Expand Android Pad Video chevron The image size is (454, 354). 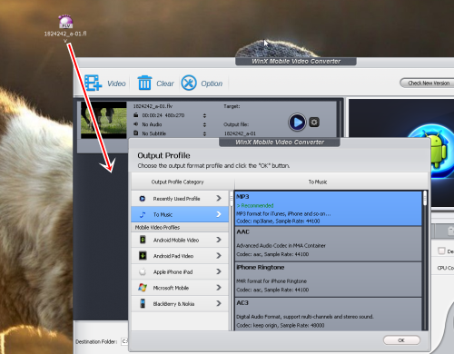(219, 256)
